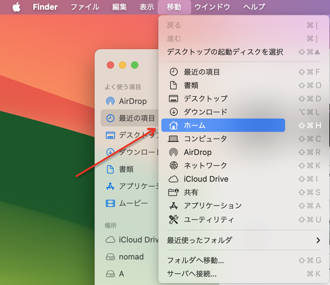Click the tools icon for ユーティリティ
The height and width of the screenshot is (285, 330).
173,219
